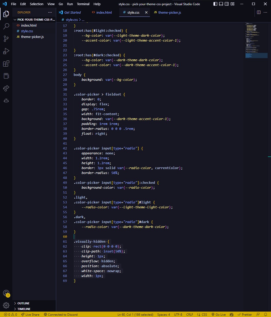
Task: Toggle the secondary side bar layout icon
Action: 227,4
